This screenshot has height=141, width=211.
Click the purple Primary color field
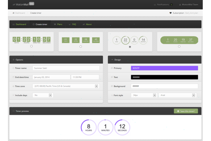[164, 68]
